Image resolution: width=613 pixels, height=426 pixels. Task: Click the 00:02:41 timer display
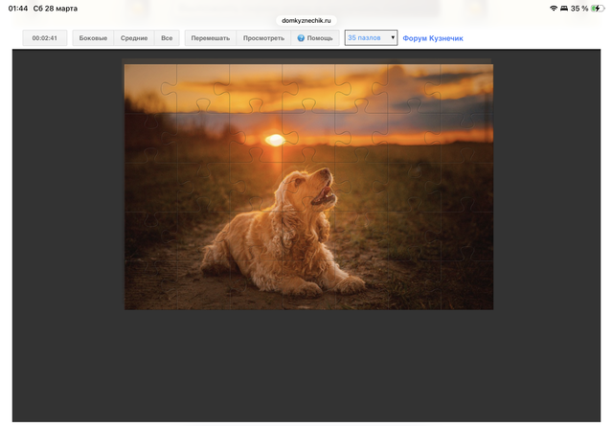(x=44, y=38)
